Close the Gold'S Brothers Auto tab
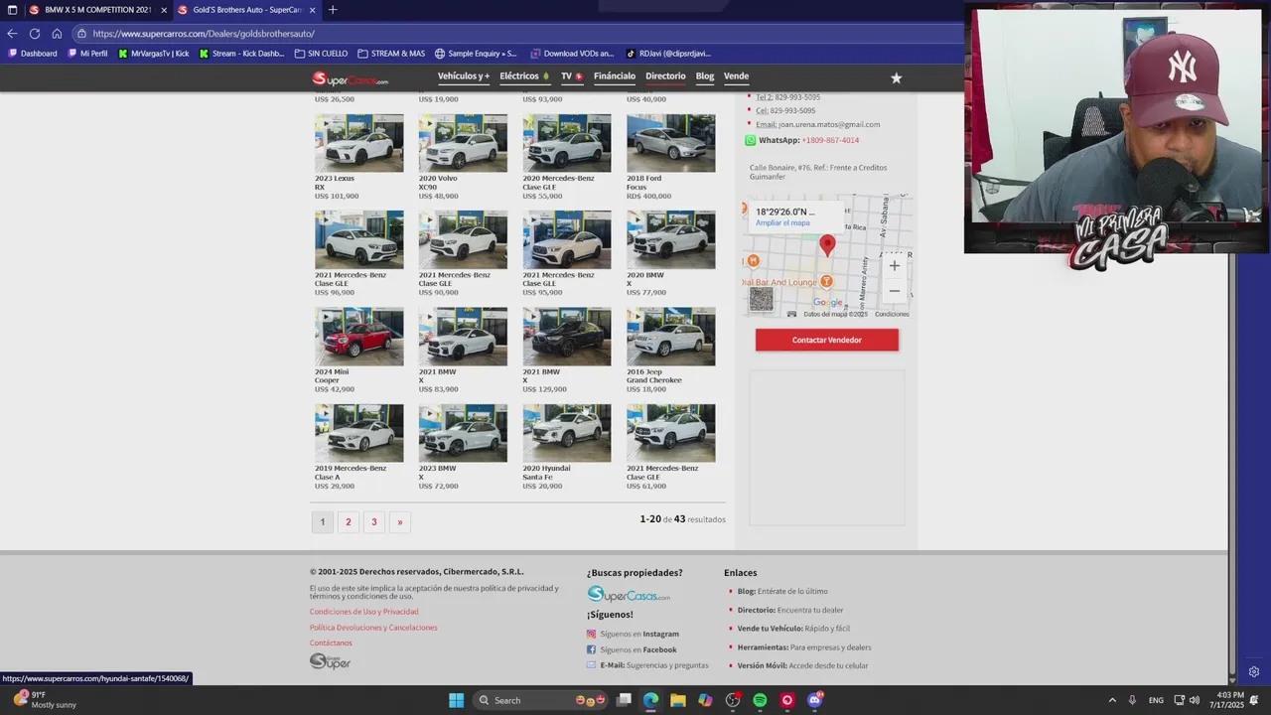Screen dimensions: 1271x715 click(x=312, y=10)
